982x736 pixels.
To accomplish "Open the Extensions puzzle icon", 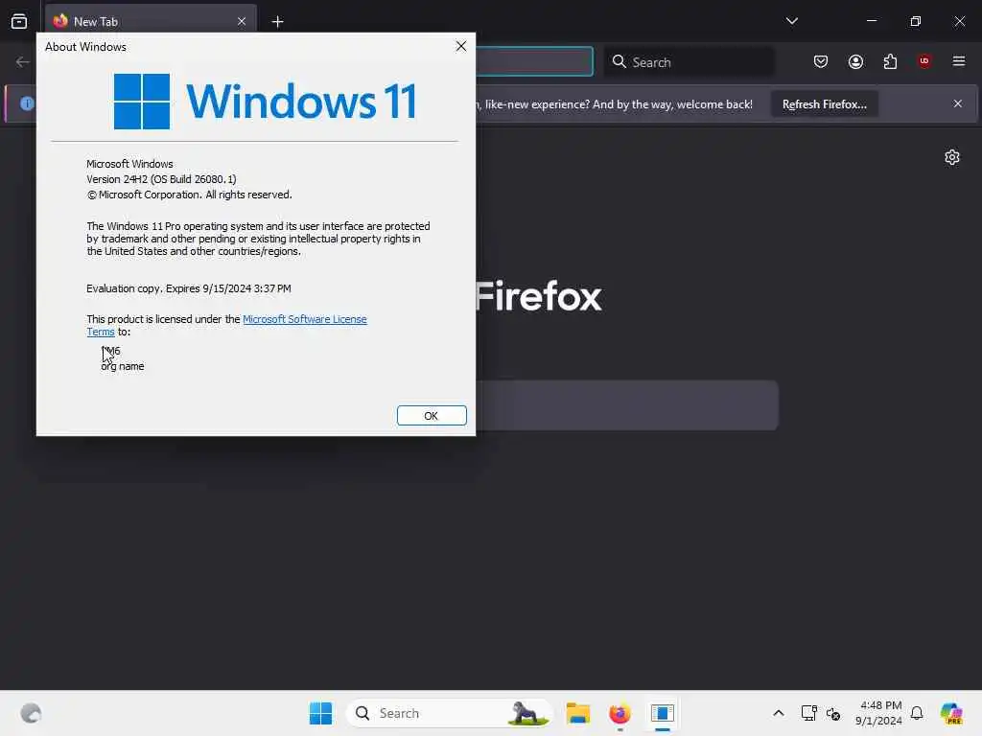I will [890, 61].
